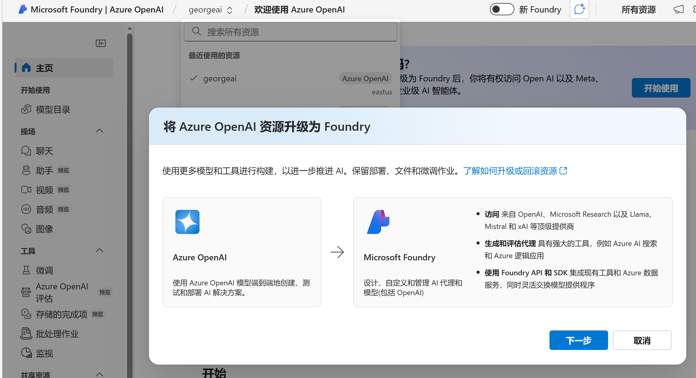
Task: Open 所有资源 in top bar
Action: click(638, 10)
